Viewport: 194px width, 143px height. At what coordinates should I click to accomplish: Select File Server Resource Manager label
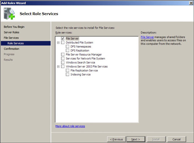coord(84,54)
